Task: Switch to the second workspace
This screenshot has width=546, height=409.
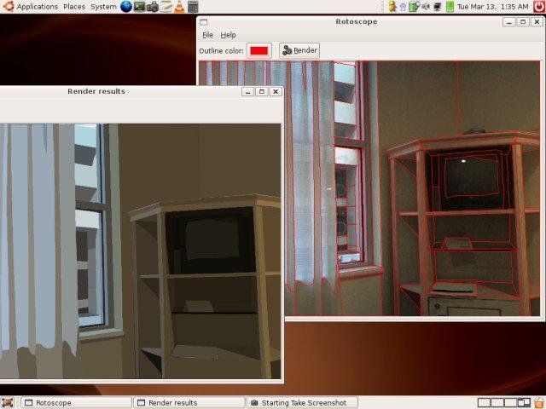Action: (497, 403)
